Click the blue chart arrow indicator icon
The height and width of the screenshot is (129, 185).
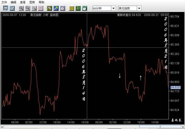[x=56, y=8]
